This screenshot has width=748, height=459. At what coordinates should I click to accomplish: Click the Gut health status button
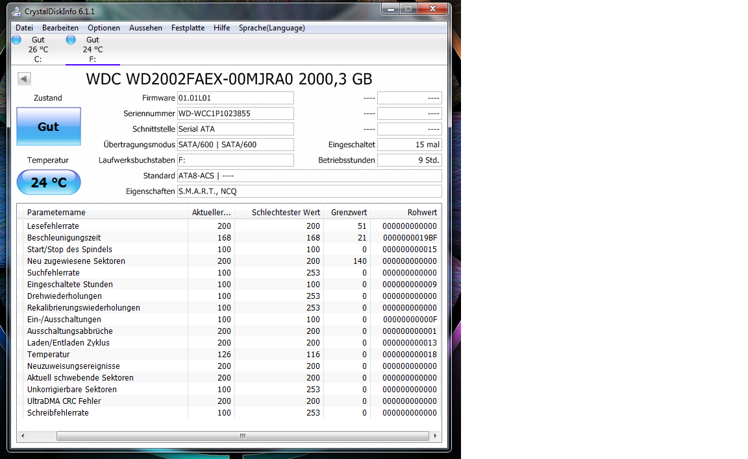point(49,126)
